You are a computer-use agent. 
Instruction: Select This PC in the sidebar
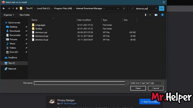pos(12,63)
